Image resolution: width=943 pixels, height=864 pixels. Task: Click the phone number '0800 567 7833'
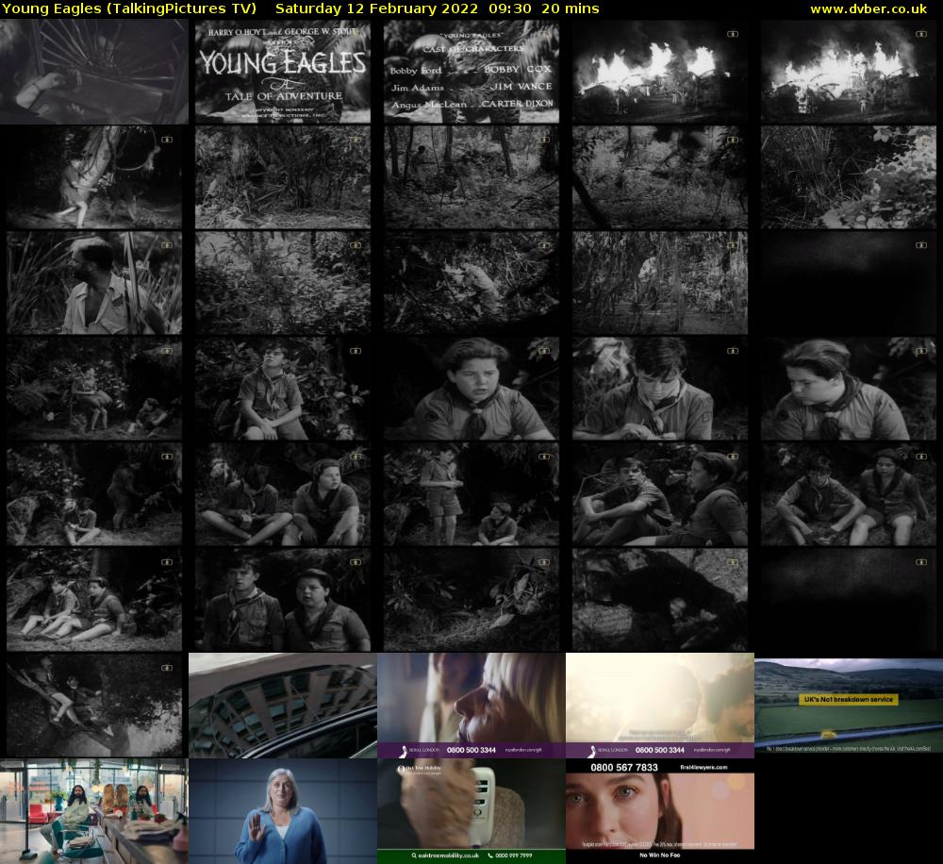click(623, 767)
